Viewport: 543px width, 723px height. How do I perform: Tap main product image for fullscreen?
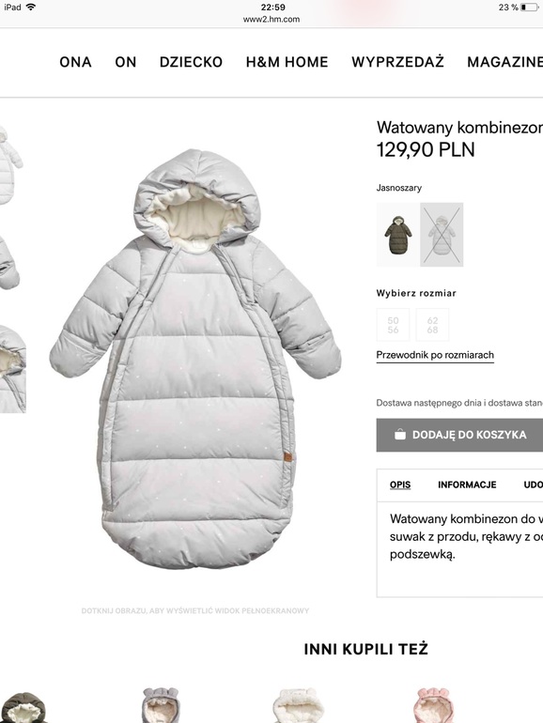pyautogui.click(x=195, y=359)
